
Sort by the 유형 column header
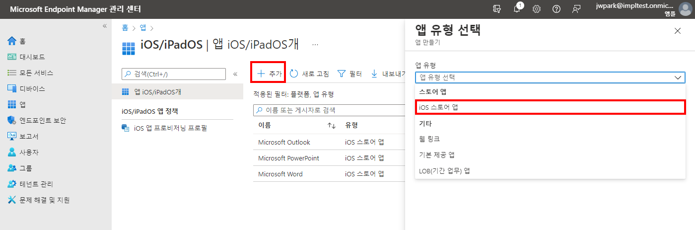tap(351, 126)
